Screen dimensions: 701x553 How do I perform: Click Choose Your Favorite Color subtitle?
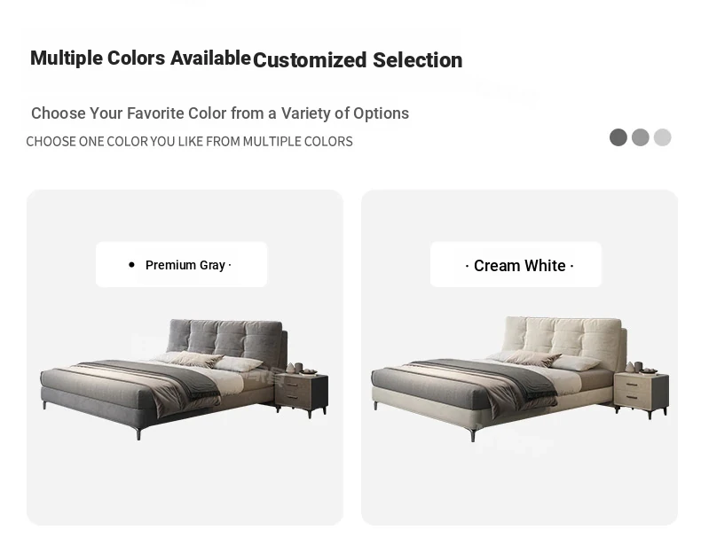pyautogui.click(x=220, y=113)
